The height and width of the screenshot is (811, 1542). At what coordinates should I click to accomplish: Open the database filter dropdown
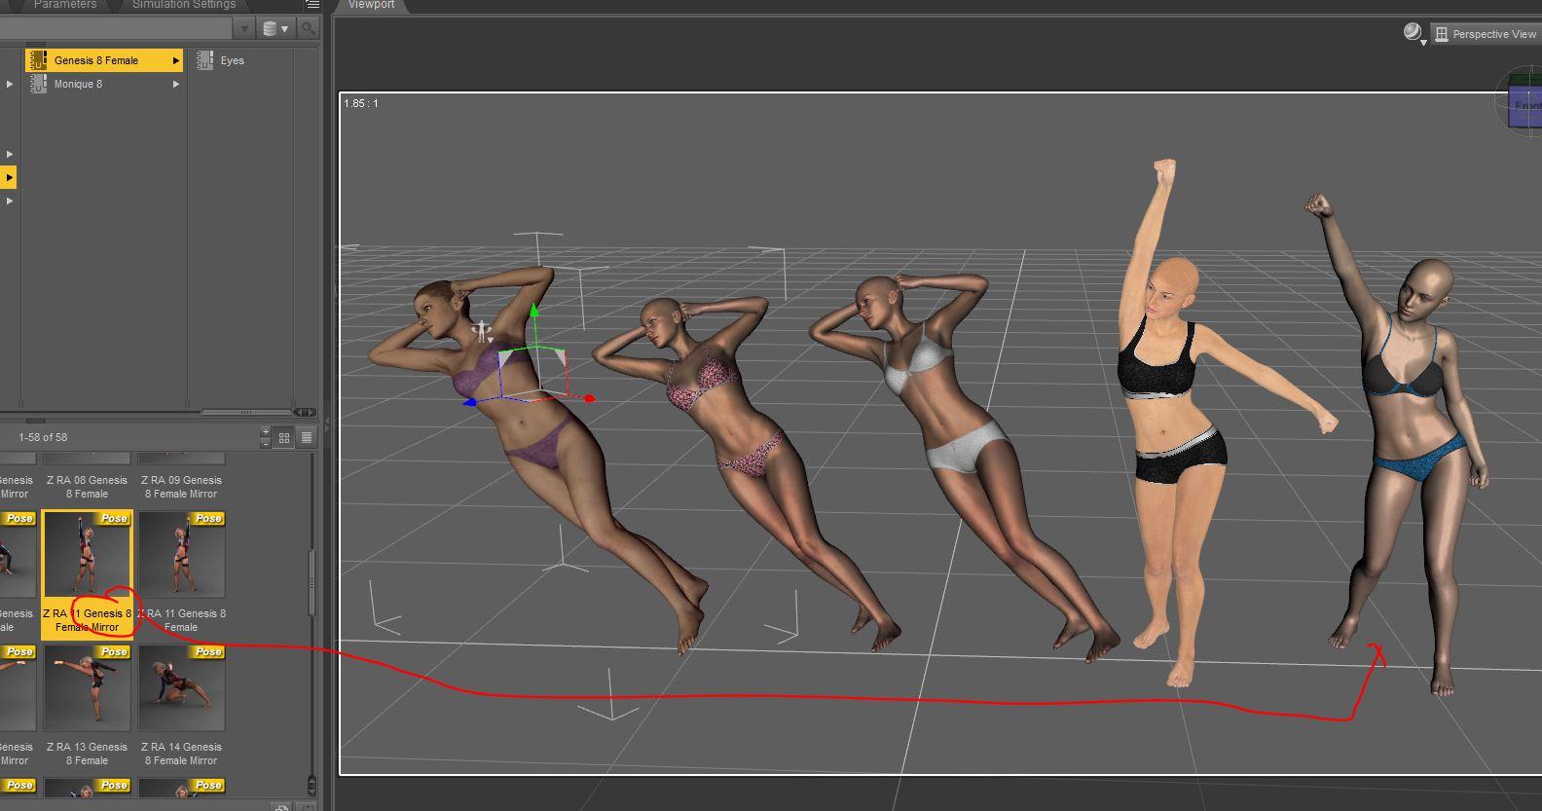point(276,28)
